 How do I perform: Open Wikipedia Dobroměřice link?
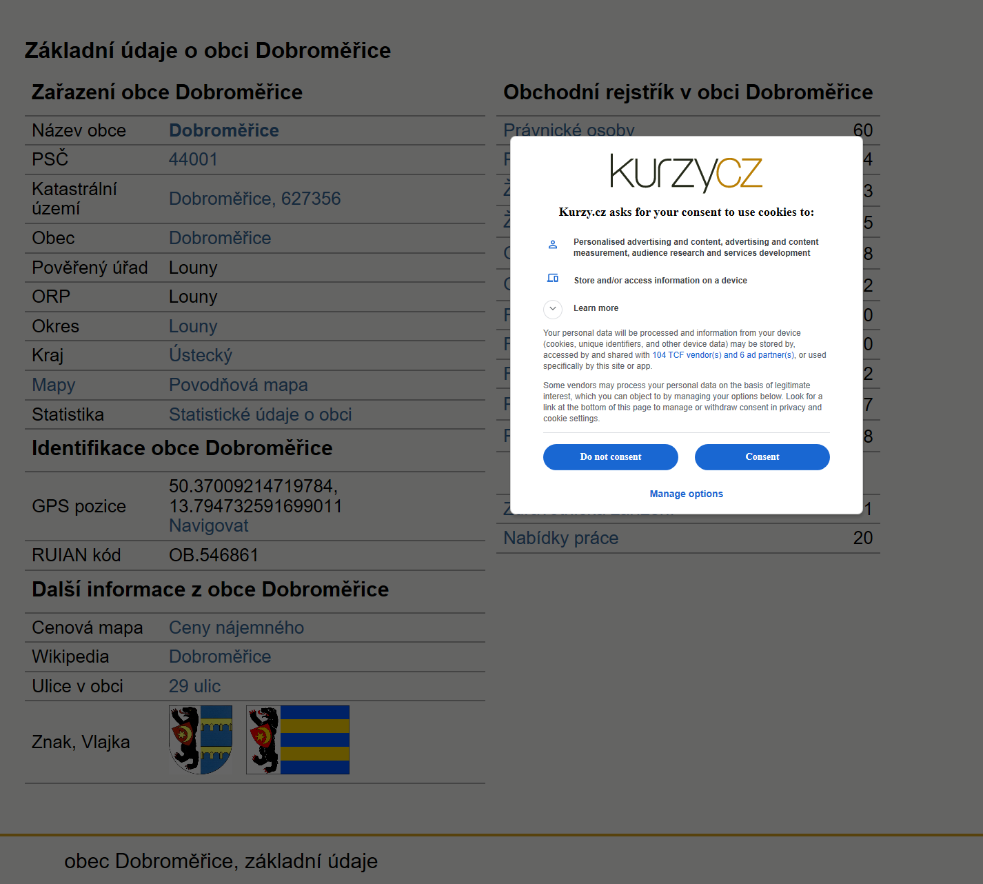[220, 656]
